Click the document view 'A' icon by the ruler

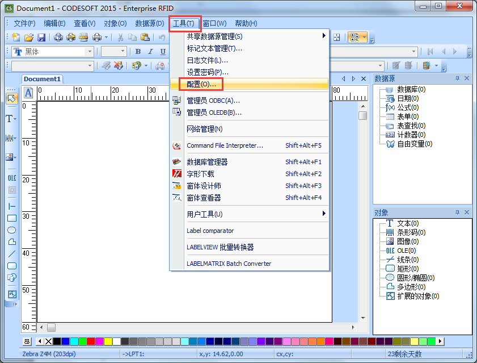28,93
